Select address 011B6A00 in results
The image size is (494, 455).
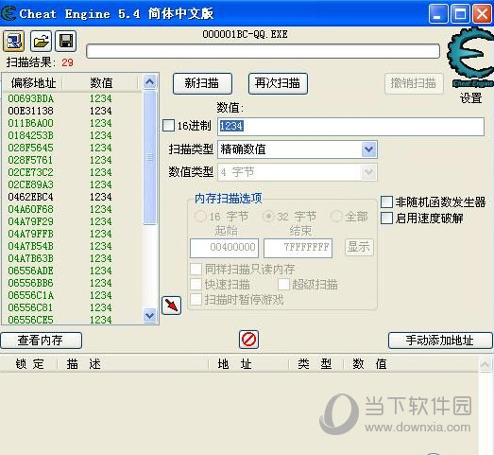[x=31, y=123]
